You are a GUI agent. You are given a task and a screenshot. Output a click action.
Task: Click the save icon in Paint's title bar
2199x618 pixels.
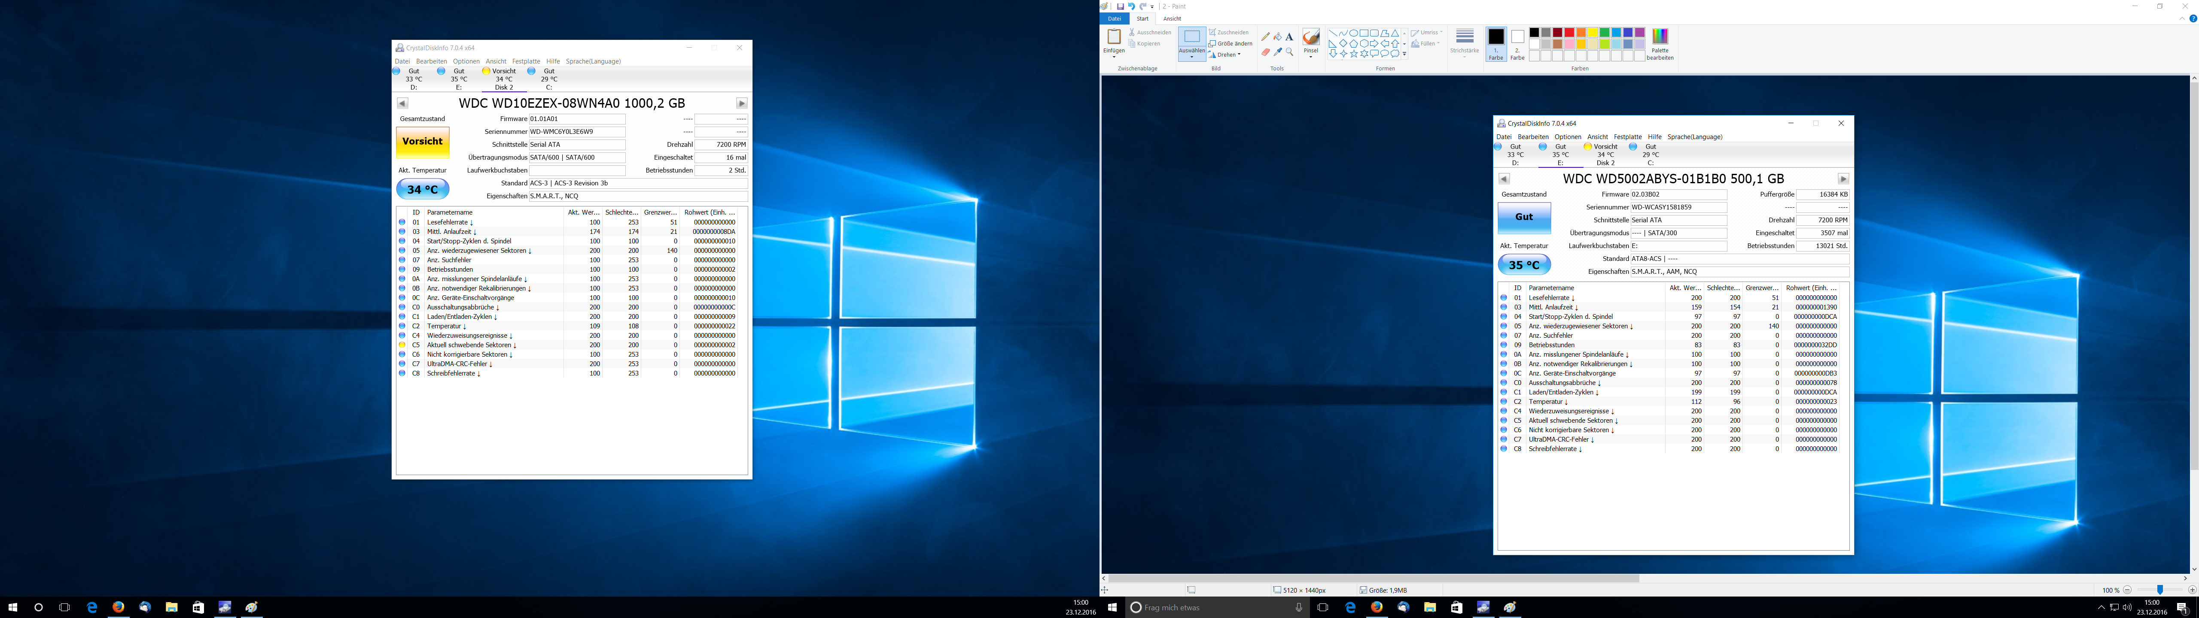pos(1121,6)
